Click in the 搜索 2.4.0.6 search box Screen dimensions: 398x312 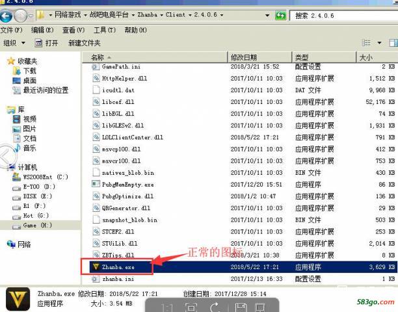[x=344, y=16]
